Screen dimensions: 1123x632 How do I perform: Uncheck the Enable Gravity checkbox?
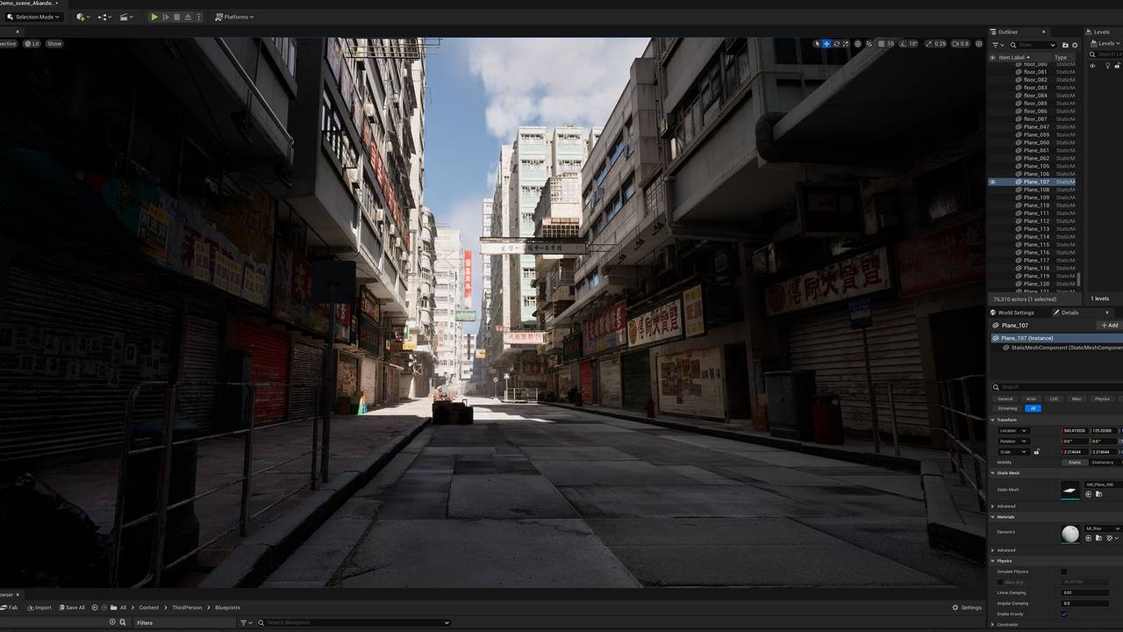[x=1064, y=614]
